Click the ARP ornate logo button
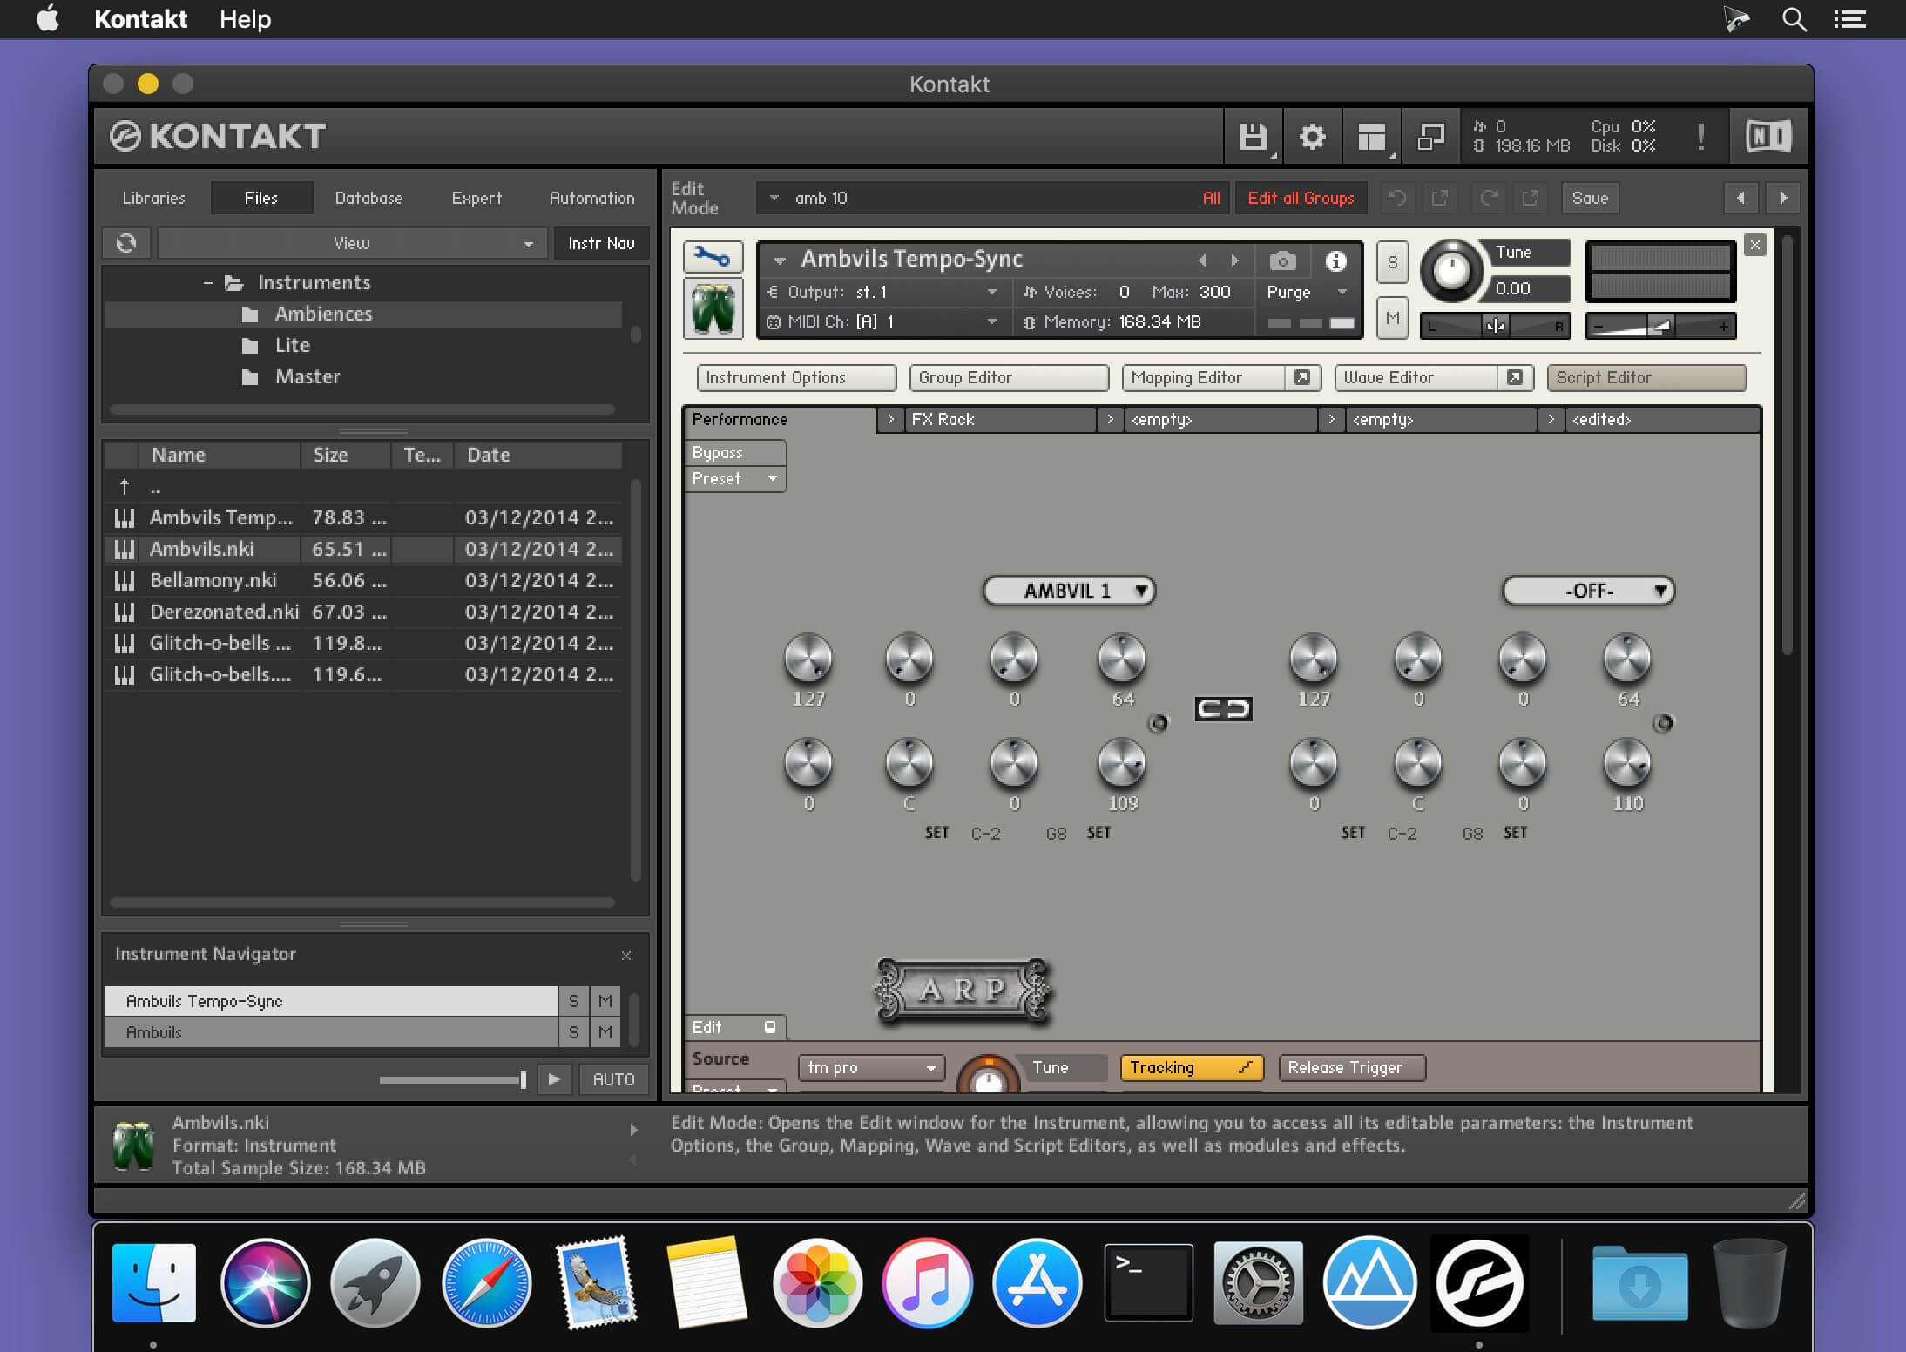The image size is (1906, 1352). (963, 990)
